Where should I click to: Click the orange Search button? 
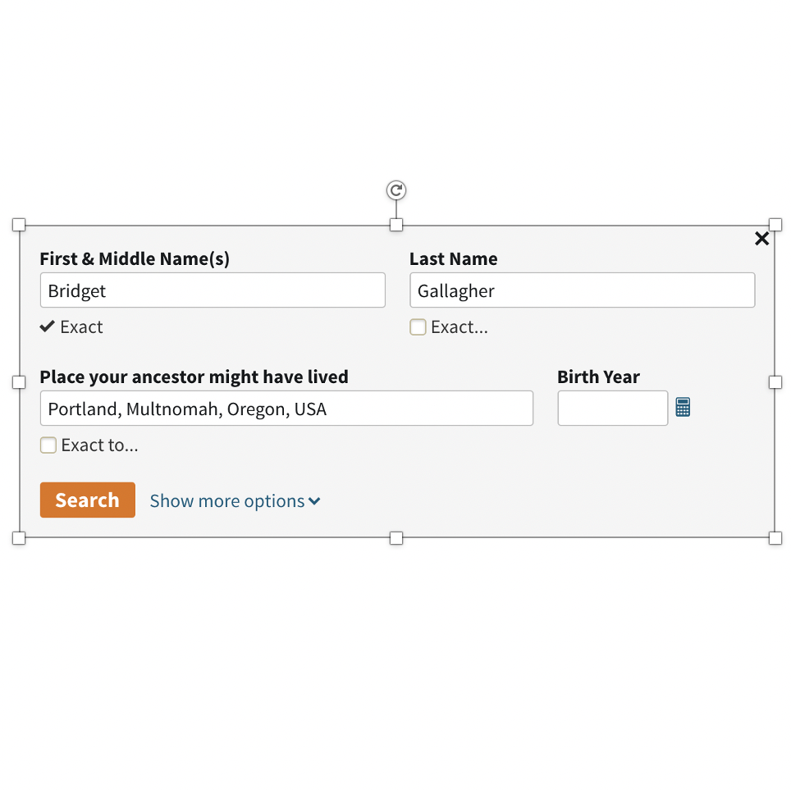(88, 500)
